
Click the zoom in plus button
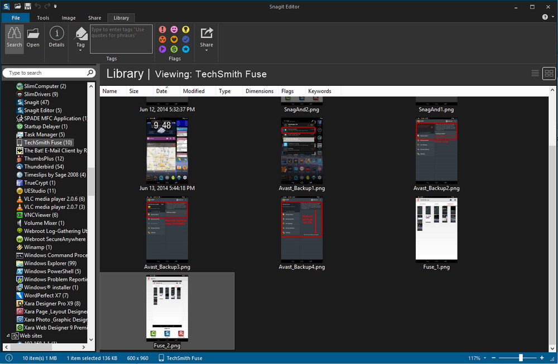tap(542, 358)
